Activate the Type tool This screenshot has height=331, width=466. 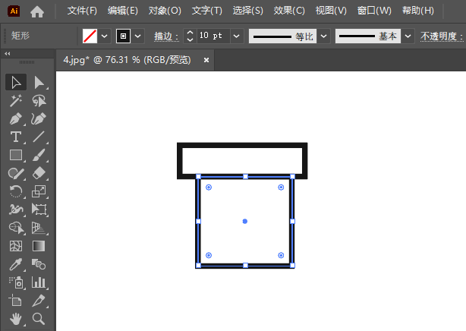[x=16, y=137]
